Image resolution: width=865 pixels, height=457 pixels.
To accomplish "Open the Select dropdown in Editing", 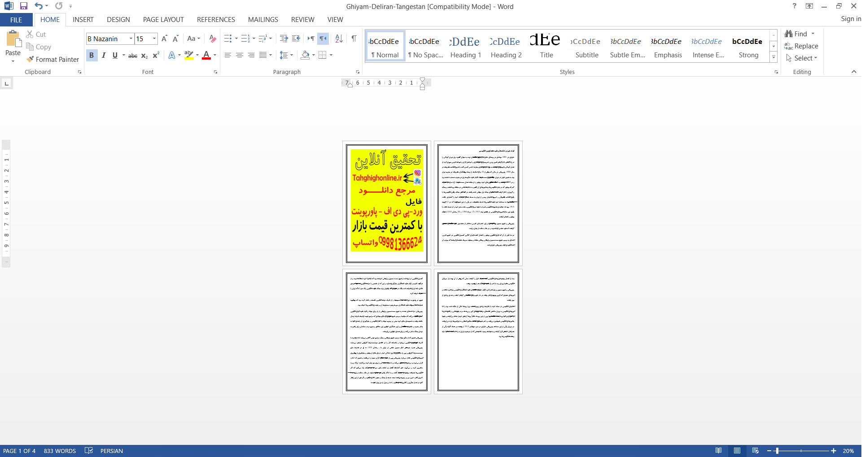I will click(802, 58).
